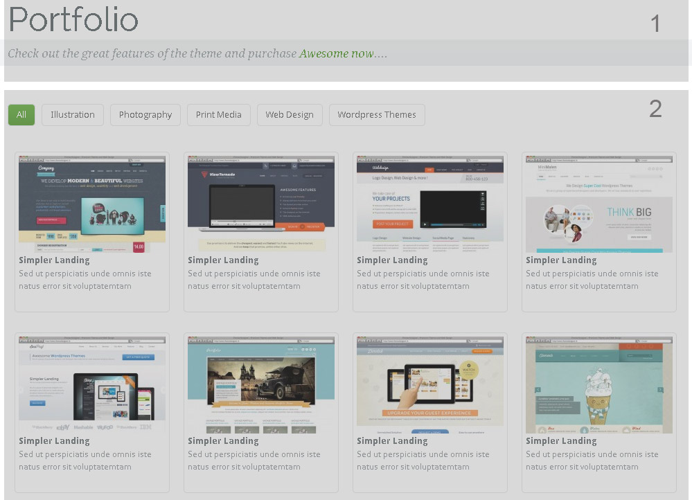View the ice cream illustration thumbnail
The width and height of the screenshot is (692, 500).
click(598, 384)
